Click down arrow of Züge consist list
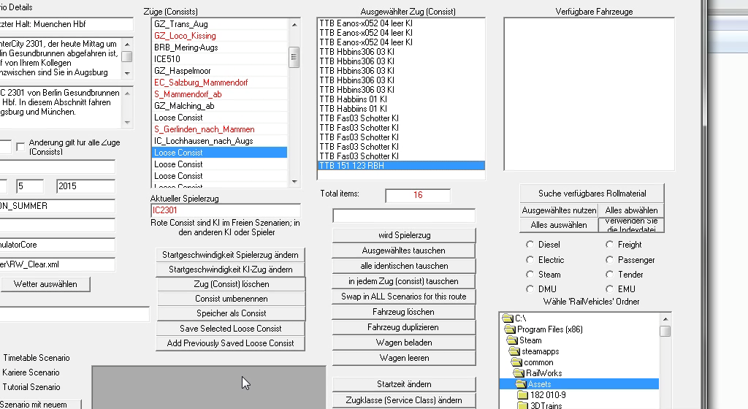The height and width of the screenshot is (409, 748). coord(294,182)
